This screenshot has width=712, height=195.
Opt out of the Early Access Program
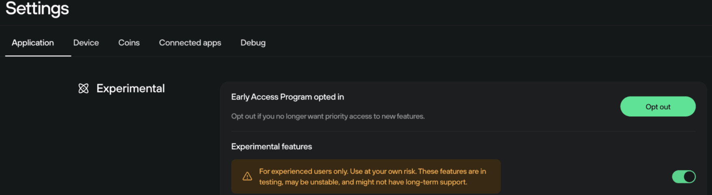pos(658,107)
